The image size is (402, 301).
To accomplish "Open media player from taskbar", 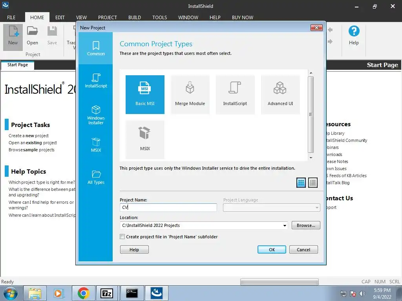I will pos(58,293).
